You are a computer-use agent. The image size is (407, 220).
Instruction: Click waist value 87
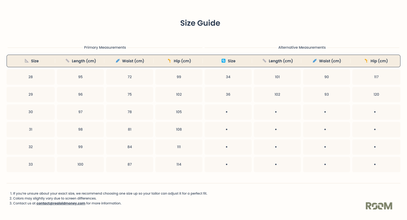[x=130, y=165]
